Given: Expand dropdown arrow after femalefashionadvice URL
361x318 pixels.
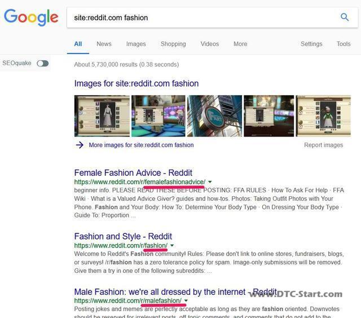Looking at the screenshot, I should click(x=210, y=182).
